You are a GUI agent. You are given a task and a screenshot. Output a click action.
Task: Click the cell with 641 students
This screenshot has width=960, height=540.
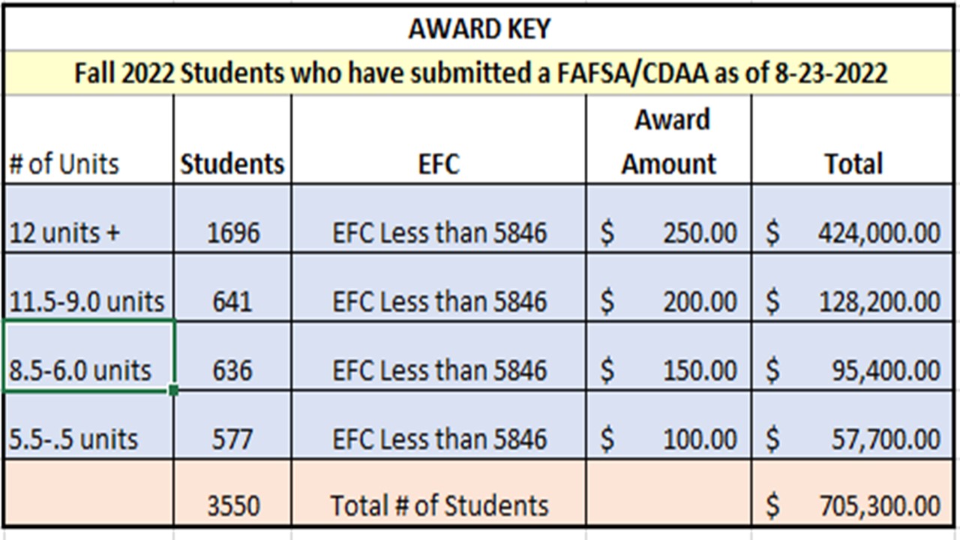pyautogui.click(x=232, y=287)
